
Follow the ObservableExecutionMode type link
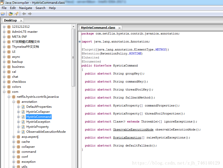coord(133,130)
